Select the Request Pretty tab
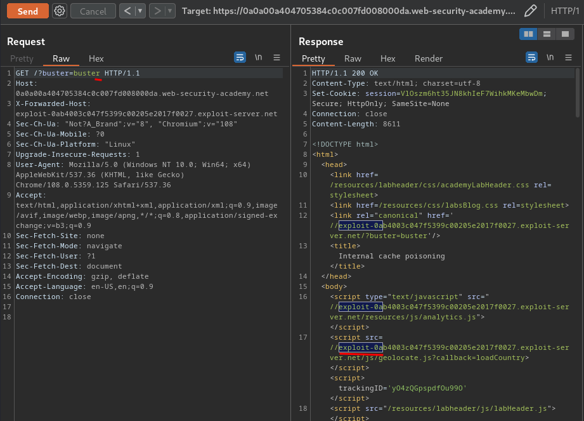The image size is (584, 421). click(22, 58)
